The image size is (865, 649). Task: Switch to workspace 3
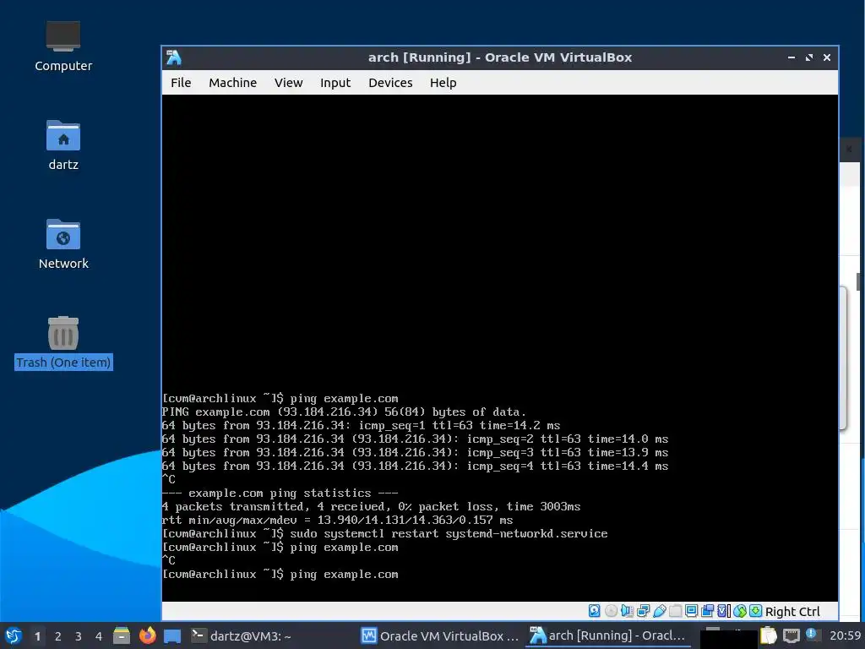click(x=79, y=636)
